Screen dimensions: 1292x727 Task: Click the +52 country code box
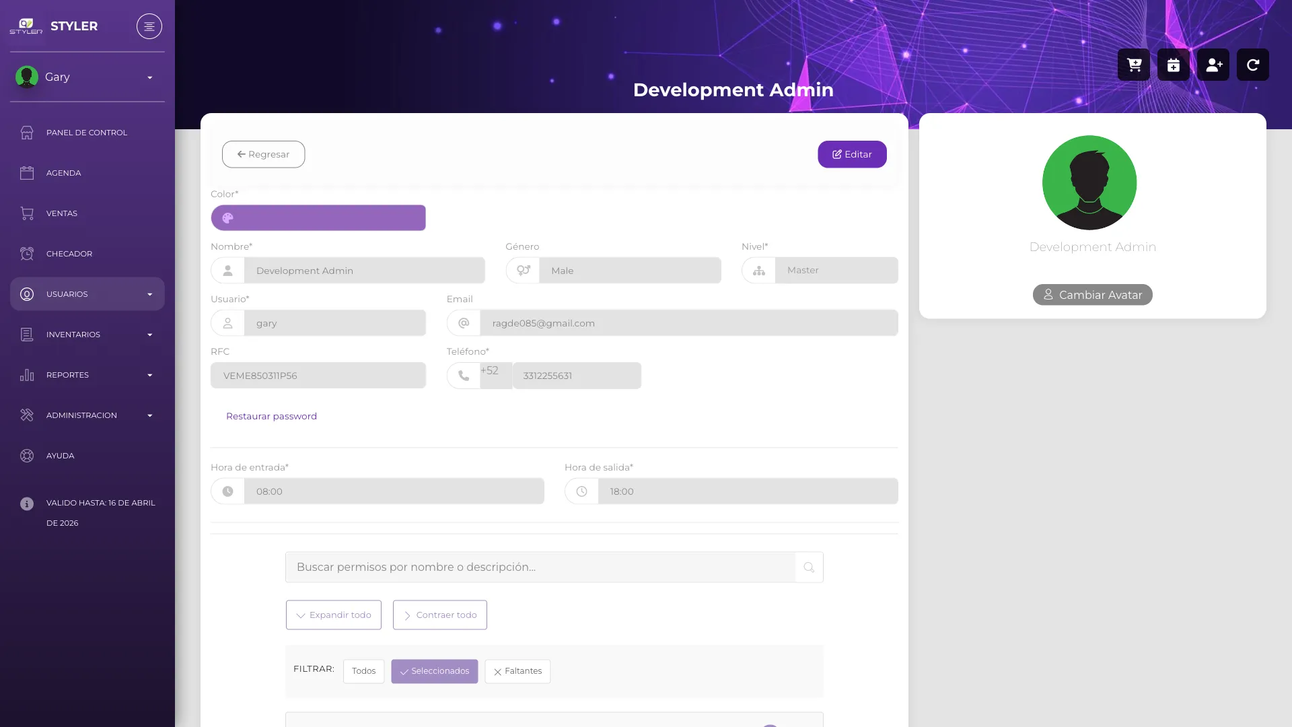pos(497,376)
